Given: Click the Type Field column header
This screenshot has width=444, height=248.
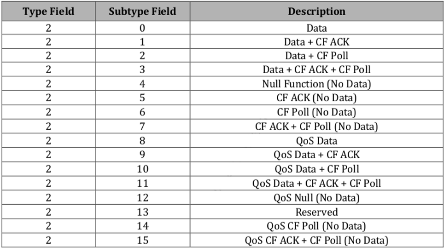Looking at the screenshot, I should click(48, 12).
